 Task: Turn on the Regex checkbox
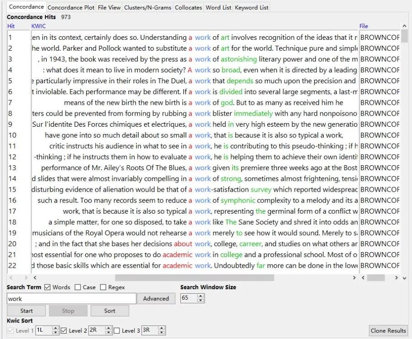tap(103, 287)
